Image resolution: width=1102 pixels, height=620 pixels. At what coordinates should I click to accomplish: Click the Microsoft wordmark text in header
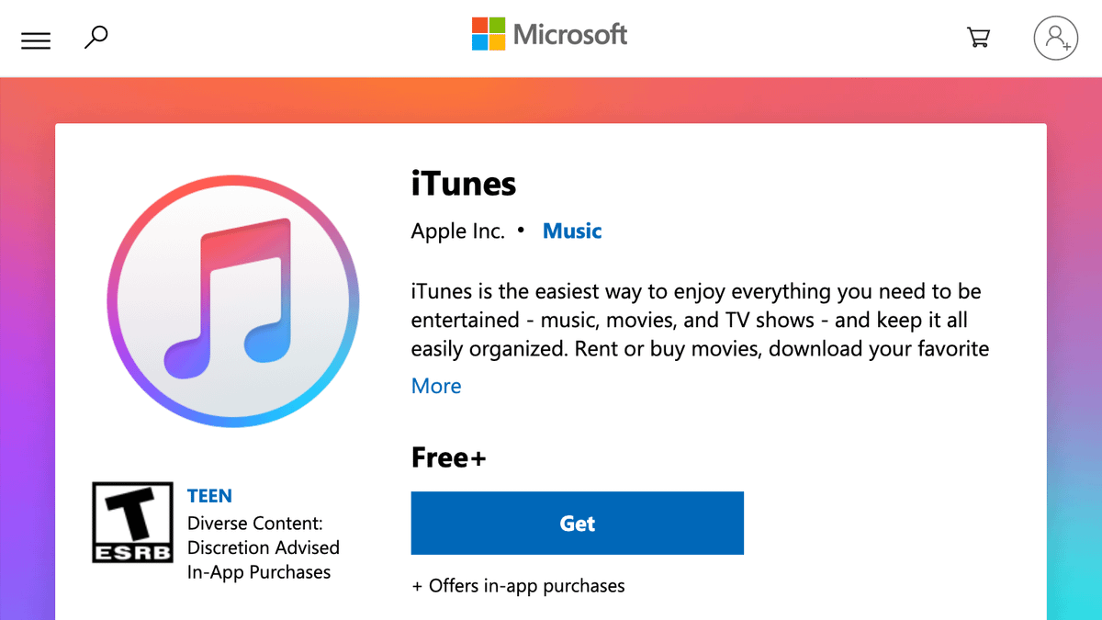click(x=570, y=35)
